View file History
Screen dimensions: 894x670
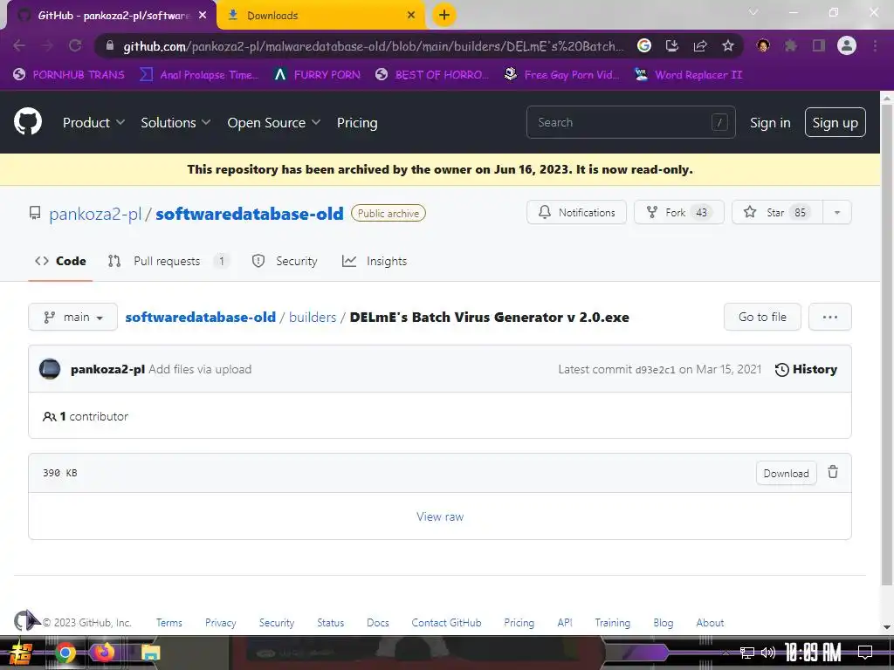806,369
